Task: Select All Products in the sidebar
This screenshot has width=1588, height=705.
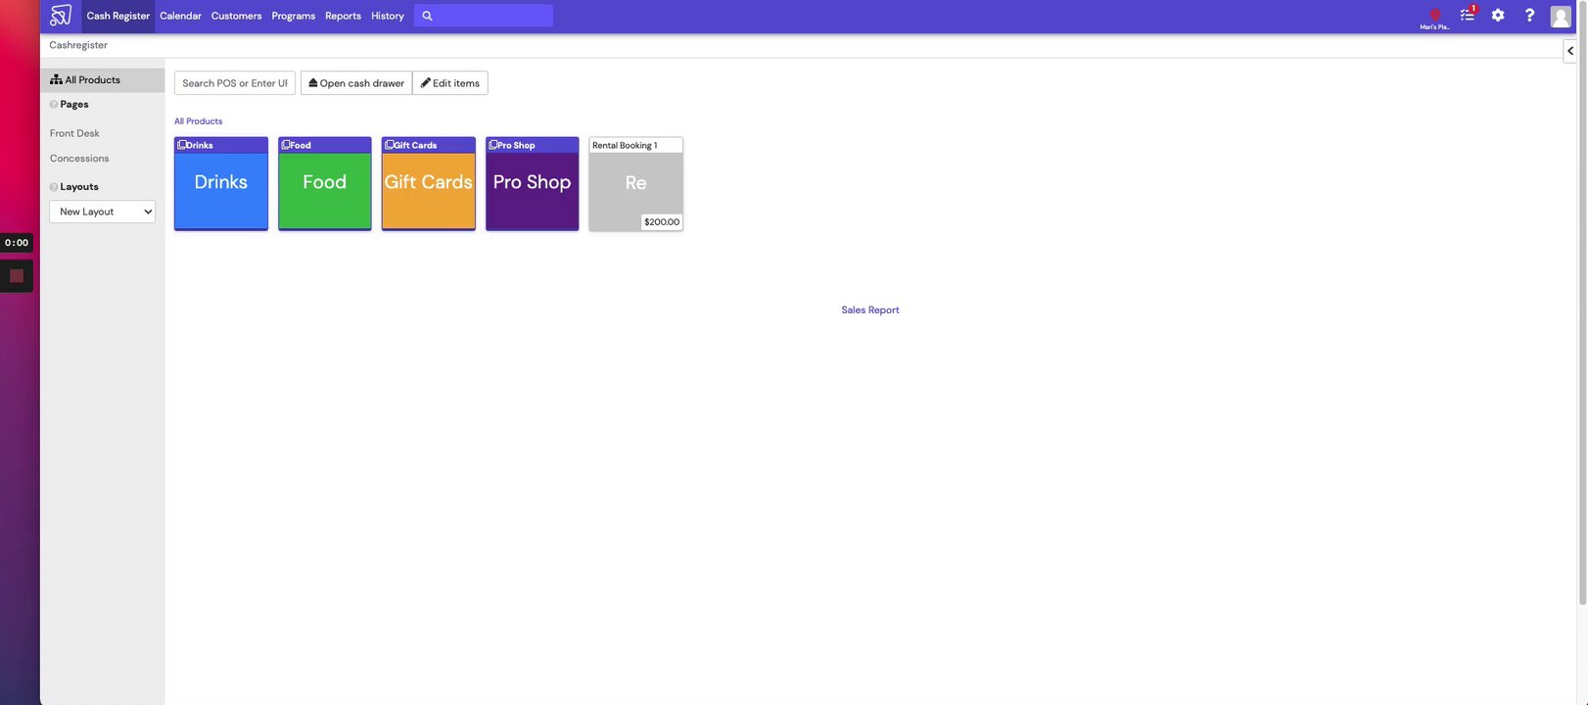Action: coord(102,80)
